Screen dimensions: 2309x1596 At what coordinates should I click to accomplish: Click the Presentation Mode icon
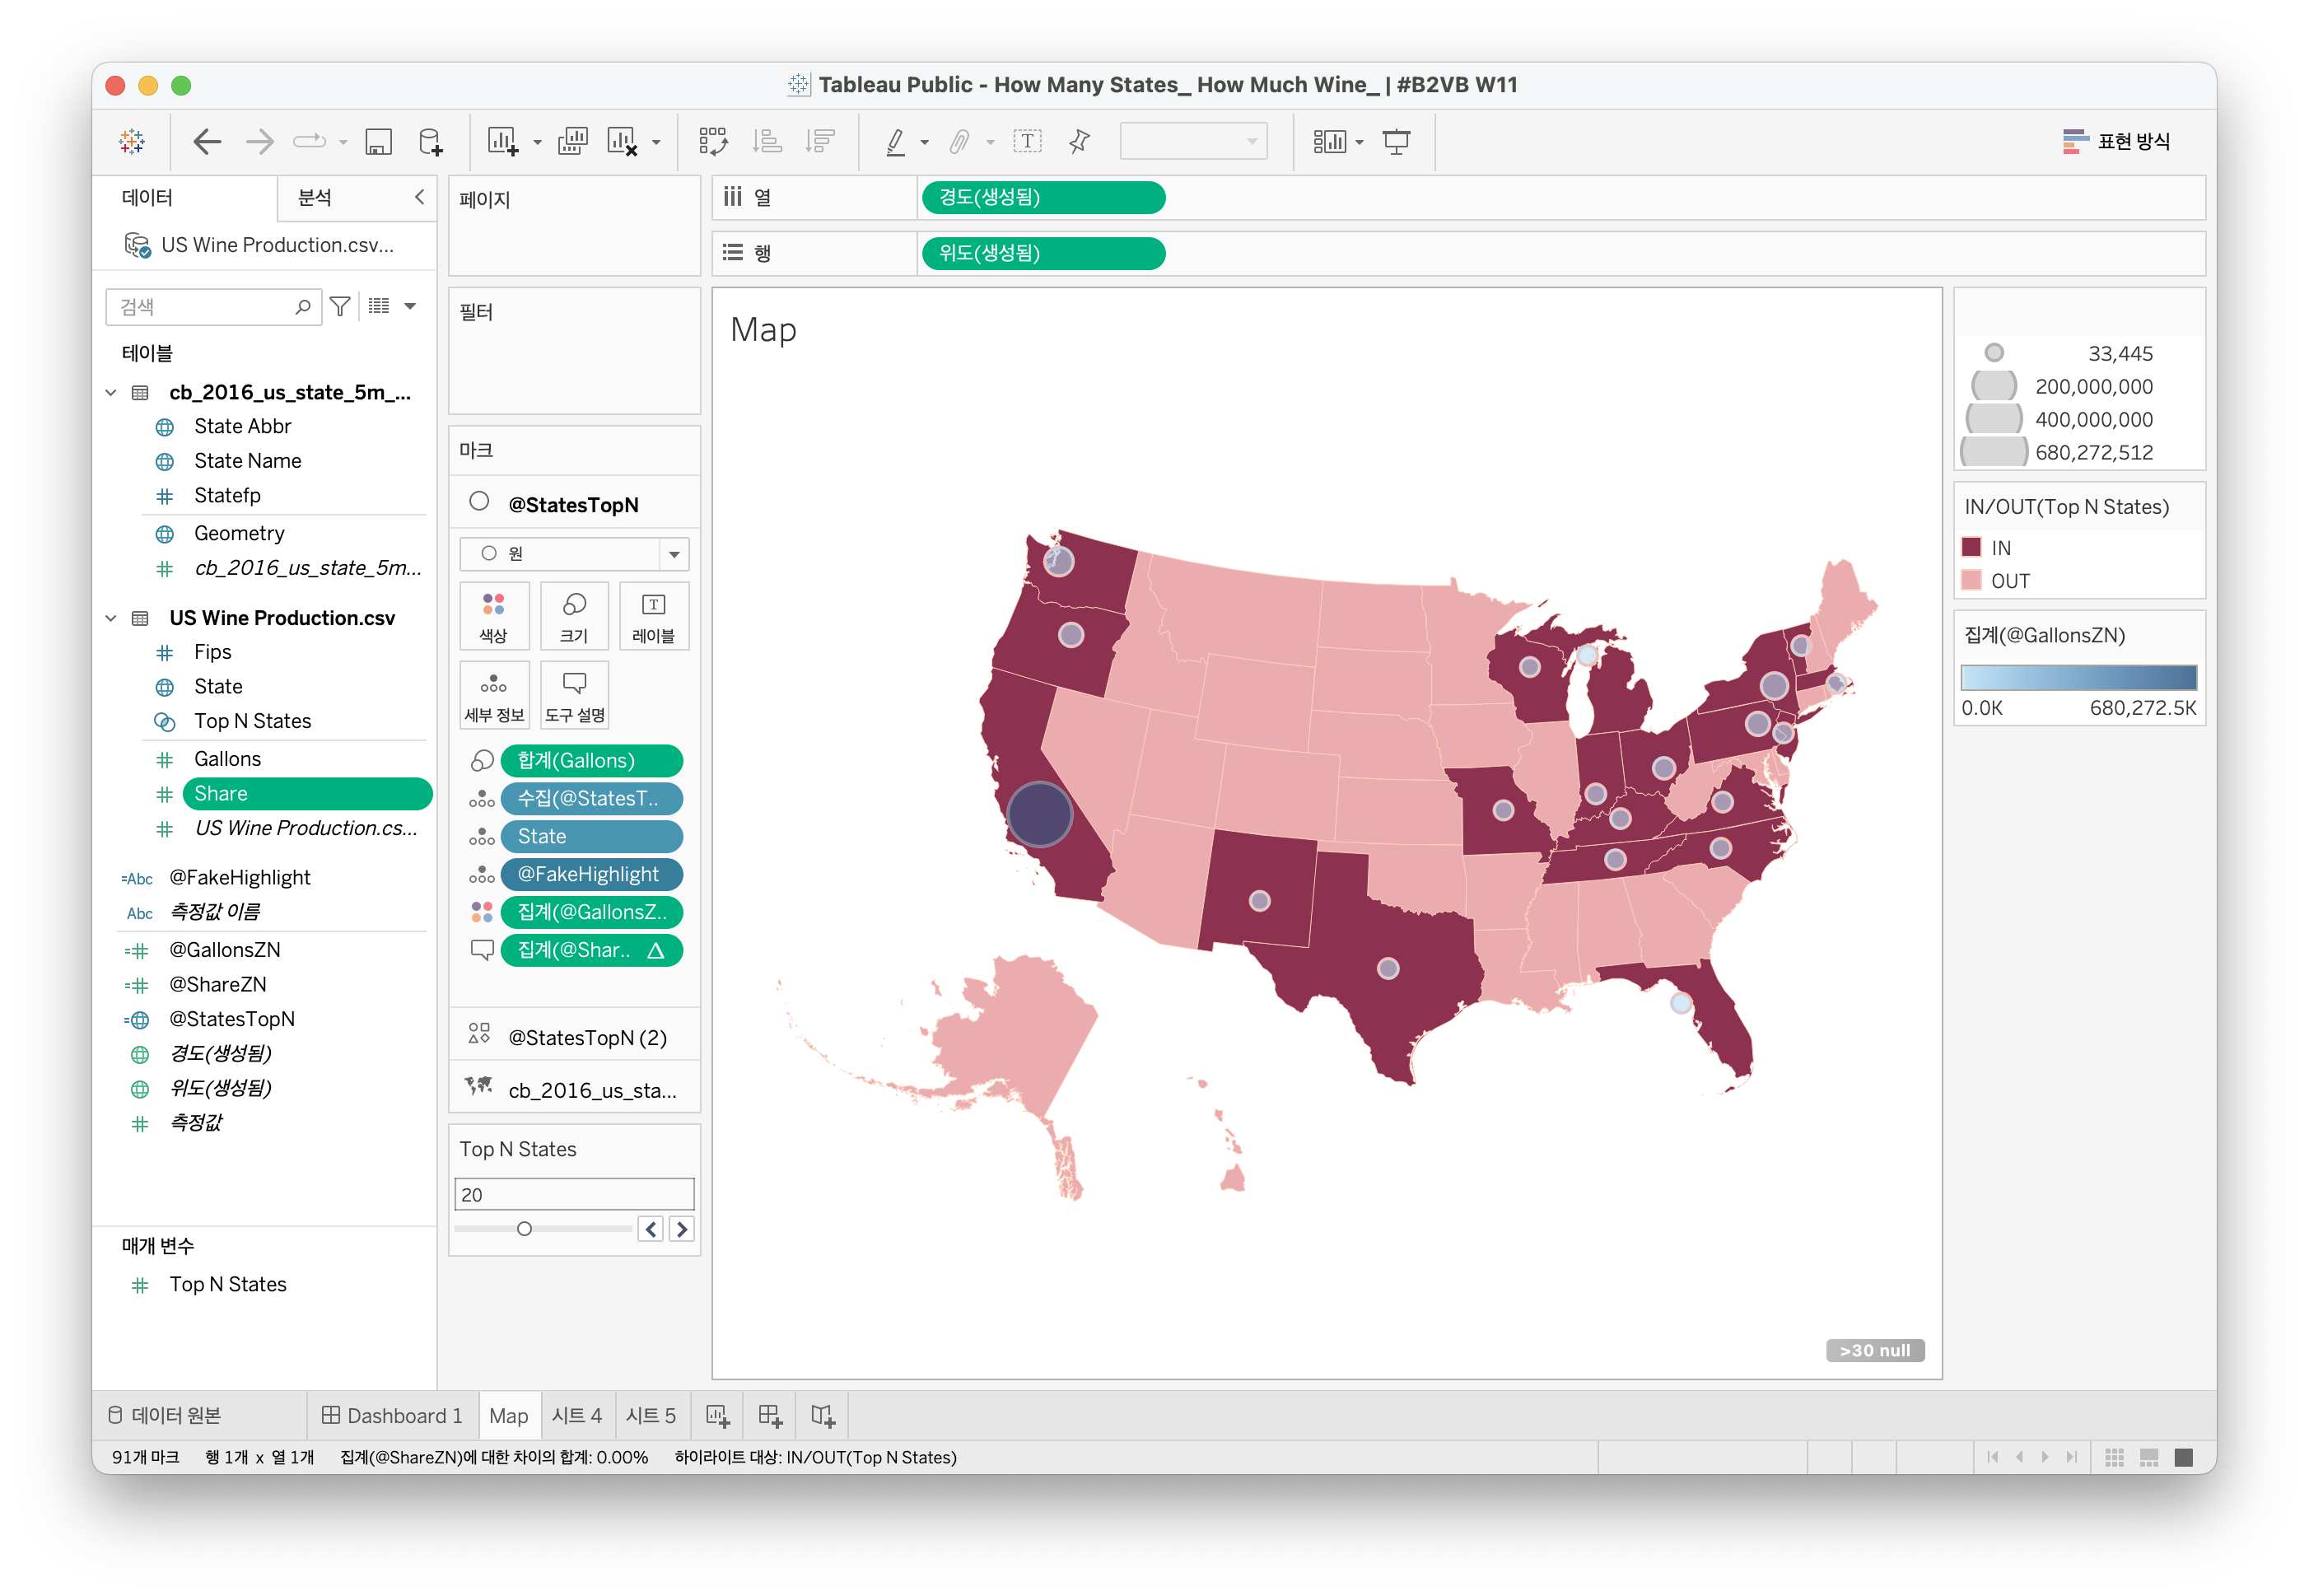(x=1396, y=142)
